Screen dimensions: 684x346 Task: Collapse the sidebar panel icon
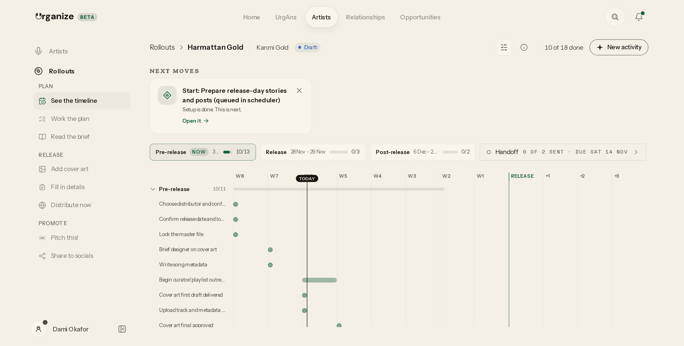pyautogui.click(x=122, y=329)
